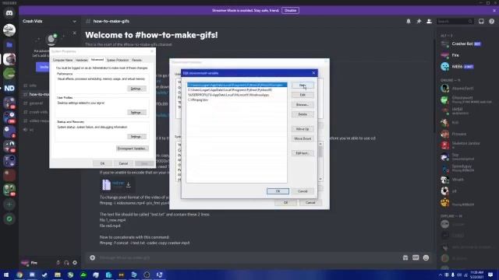Image resolution: width=499 pixels, height=280 pixels.
Task: Dismiss the Streamer Mode banner X
Action: pyautogui.click(x=494, y=10)
